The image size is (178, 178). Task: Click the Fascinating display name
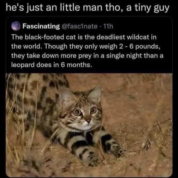click(41, 26)
